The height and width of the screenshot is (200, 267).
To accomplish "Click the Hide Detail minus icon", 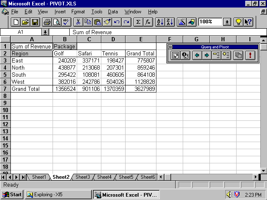I will (x=217, y=55).
